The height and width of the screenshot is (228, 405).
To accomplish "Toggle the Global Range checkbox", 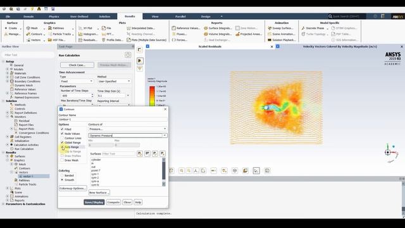I will (62, 142).
